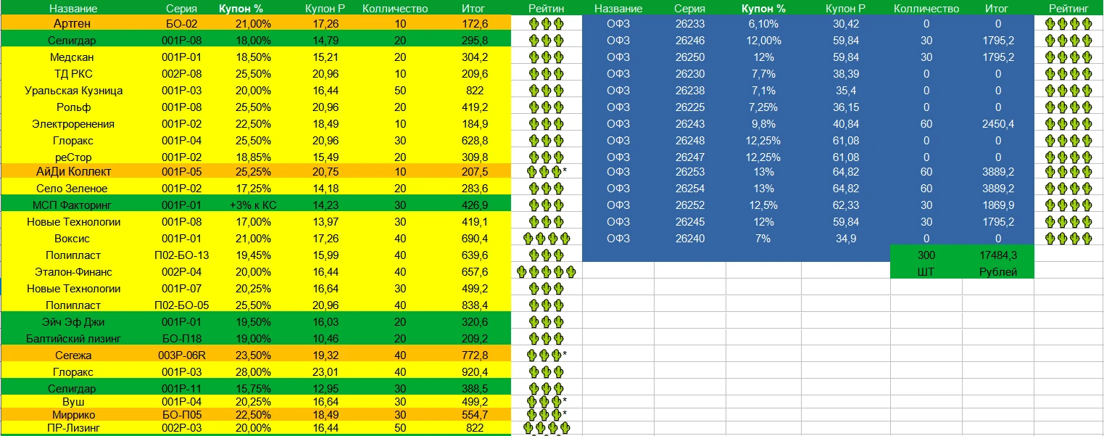The image size is (1104, 436).
Task: Select the coupon-in-rubles cell 34,9
Action: point(846,239)
